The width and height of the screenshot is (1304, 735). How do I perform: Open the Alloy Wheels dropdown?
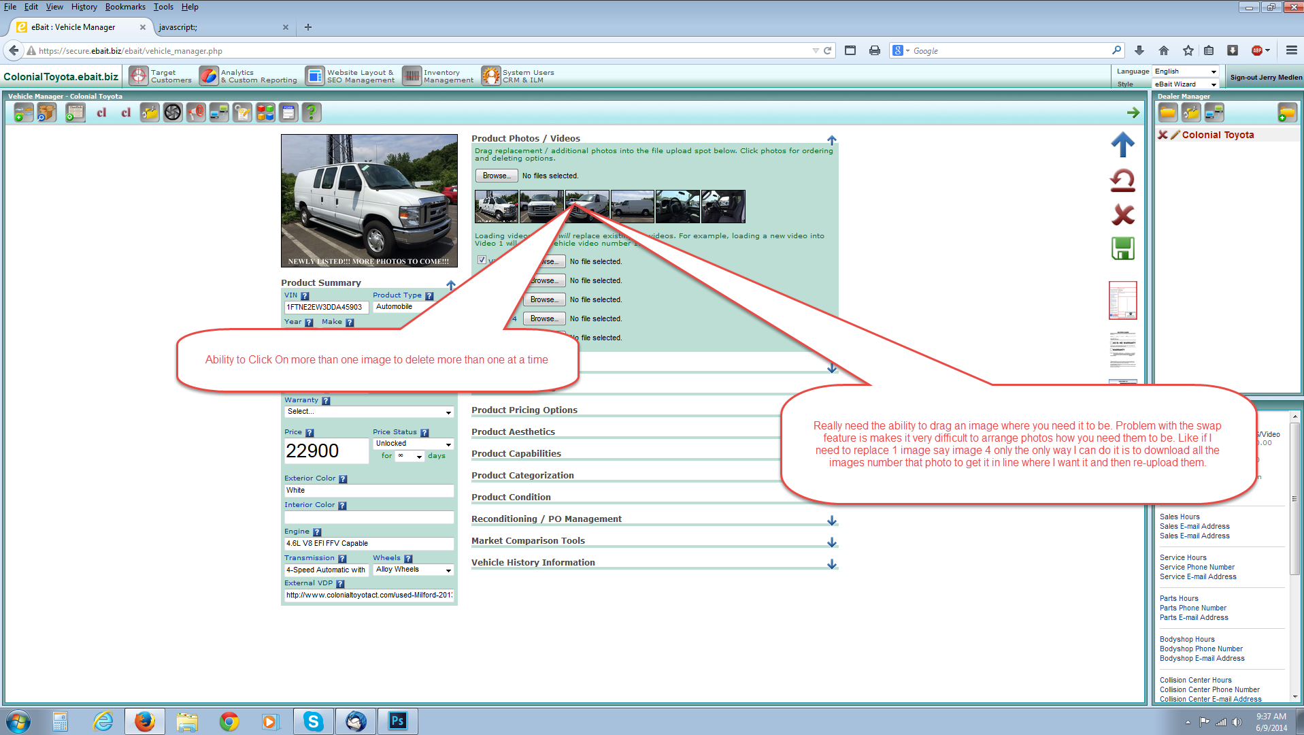tap(413, 570)
